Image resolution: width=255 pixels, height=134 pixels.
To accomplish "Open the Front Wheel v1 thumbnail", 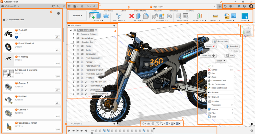I will point(8,47).
